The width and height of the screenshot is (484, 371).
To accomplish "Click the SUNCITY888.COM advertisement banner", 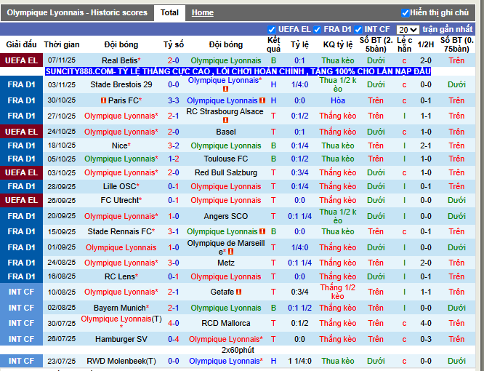I will [238, 71].
